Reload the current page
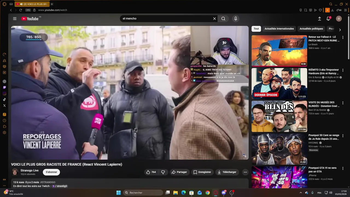The width and height of the screenshot is (350, 197). tap(21, 10)
